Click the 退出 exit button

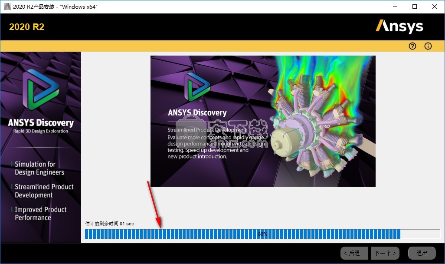coord(422,253)
